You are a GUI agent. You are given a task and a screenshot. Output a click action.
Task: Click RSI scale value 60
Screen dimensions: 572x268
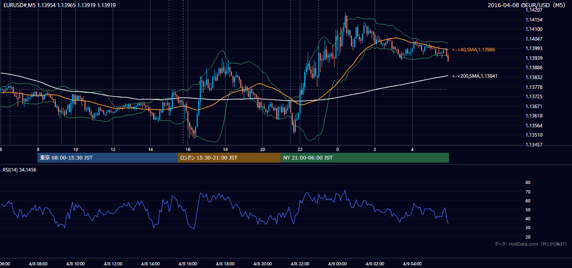point(528,201)
